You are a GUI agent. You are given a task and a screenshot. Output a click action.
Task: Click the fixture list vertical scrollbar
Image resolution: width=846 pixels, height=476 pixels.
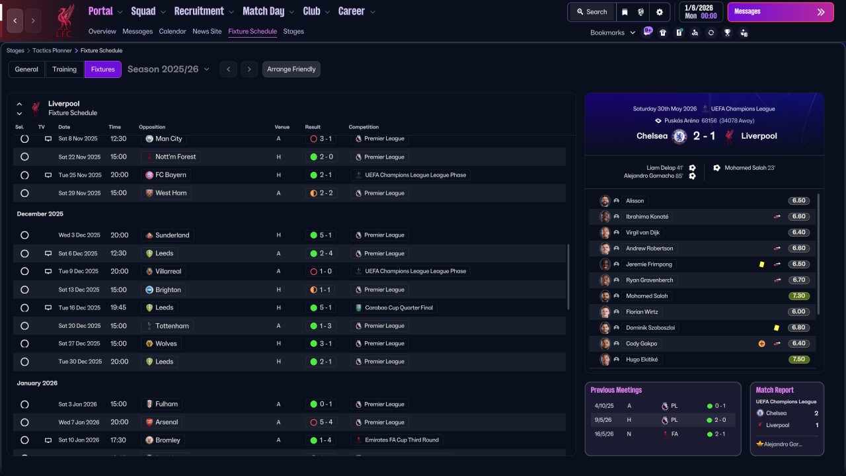tap(568, 277)
